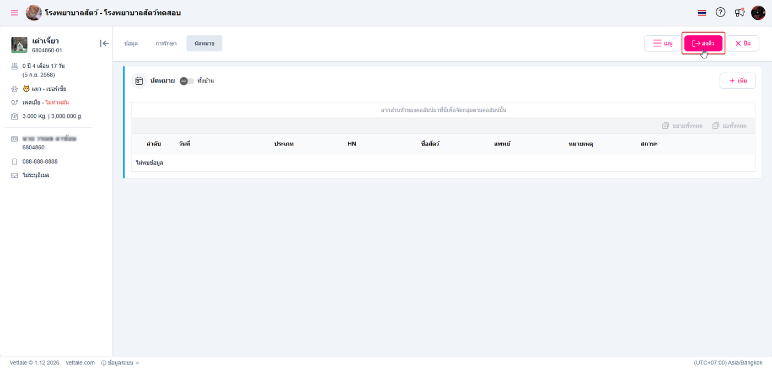The width and height of the screenshot is (772, 369).
Task: Click the email envelope icon
Action: [x=14, y=176]
